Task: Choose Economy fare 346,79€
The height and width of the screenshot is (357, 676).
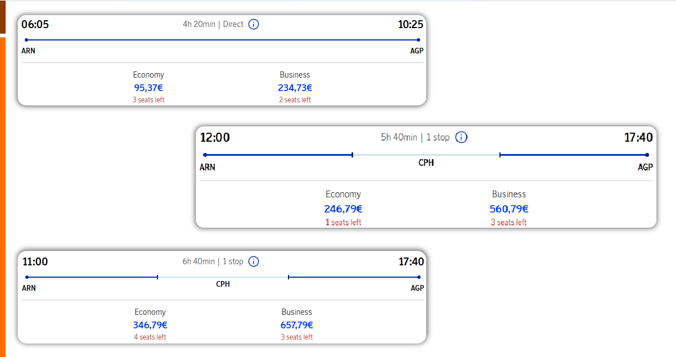Action: (x=150, y=325)
